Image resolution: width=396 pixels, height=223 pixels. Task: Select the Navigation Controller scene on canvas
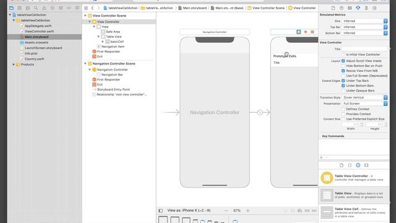(x=215, y=112)
